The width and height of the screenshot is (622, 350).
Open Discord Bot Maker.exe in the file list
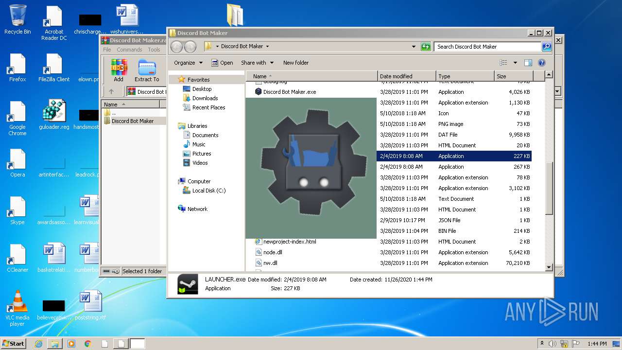[290, 92]
